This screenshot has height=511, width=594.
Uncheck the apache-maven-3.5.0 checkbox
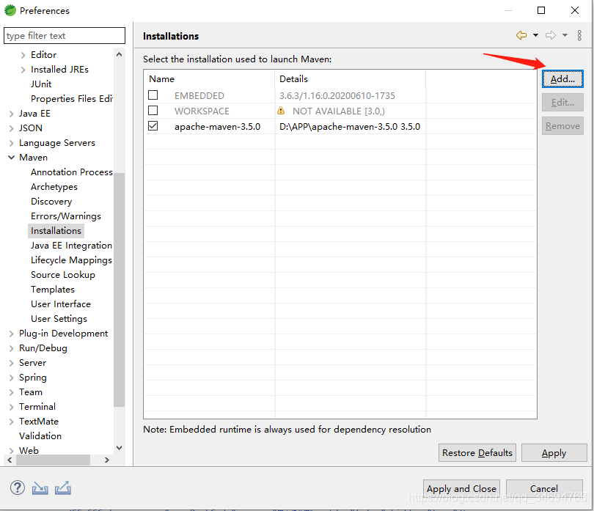[153, 126]
